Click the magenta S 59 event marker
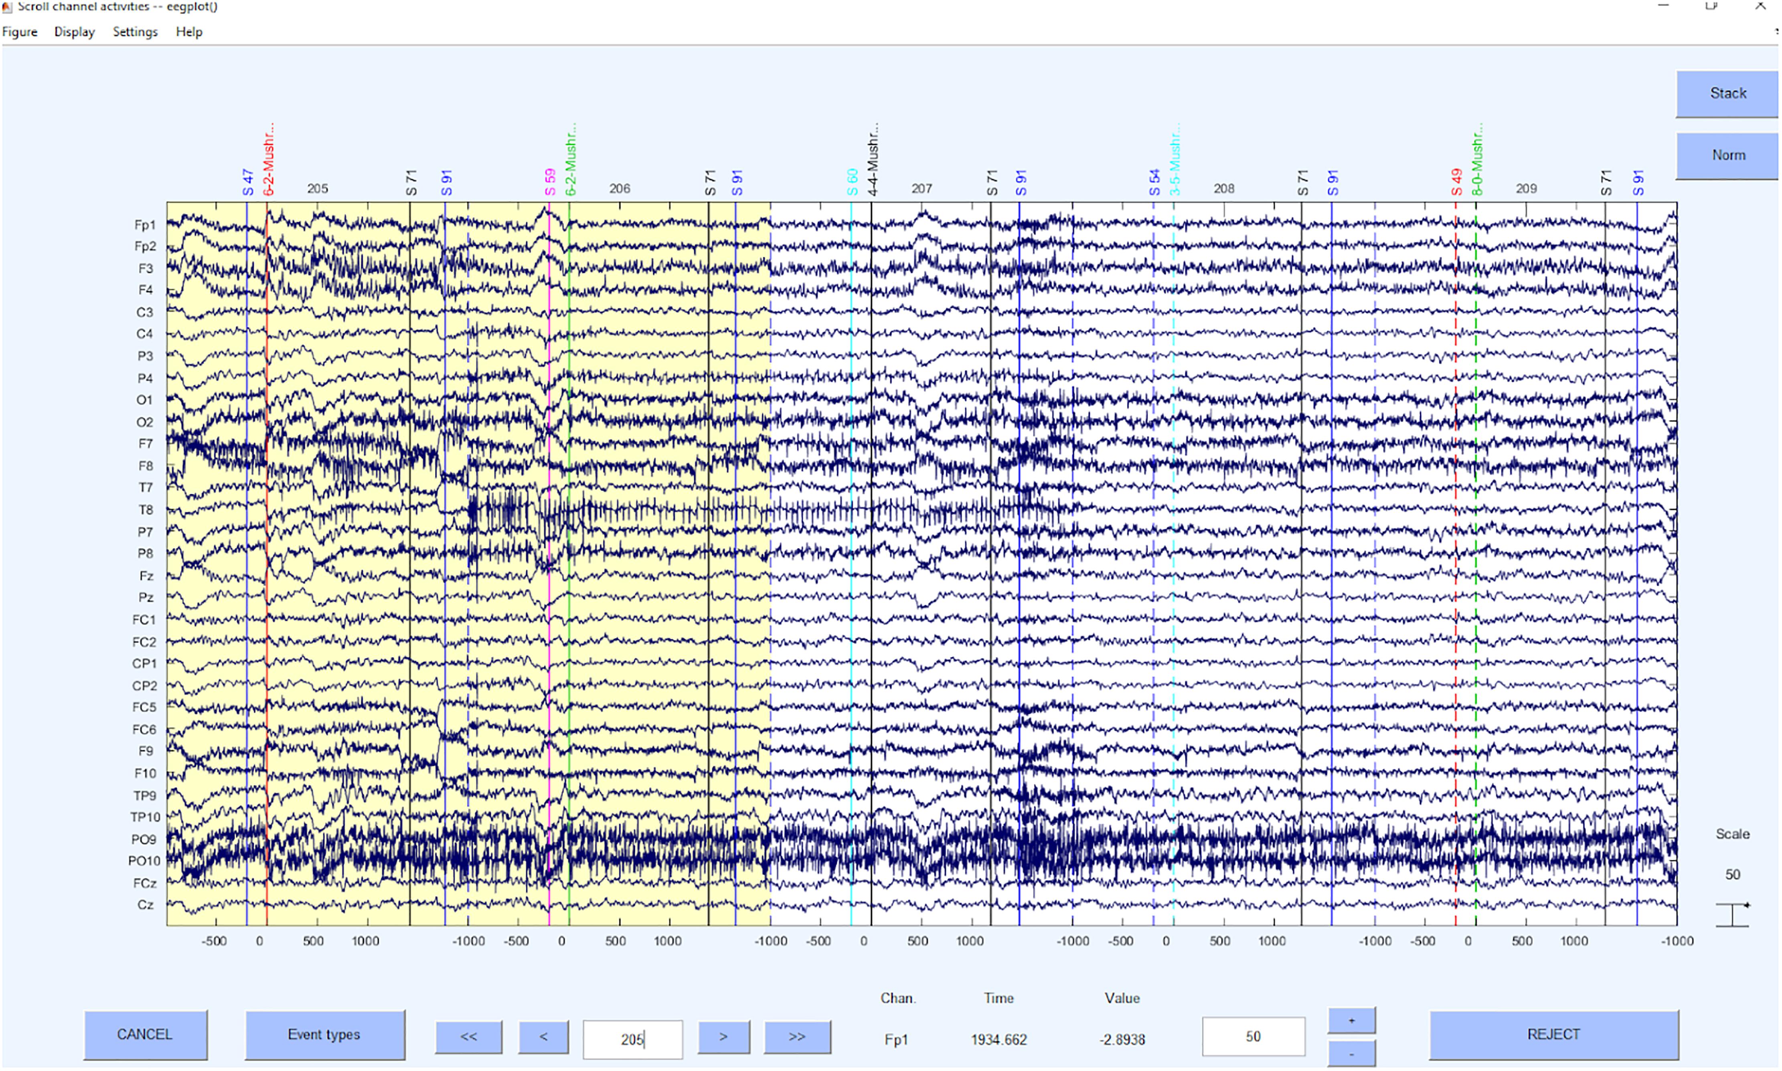Screen dimensions: 1782x1071 click(x=550, y=183)
